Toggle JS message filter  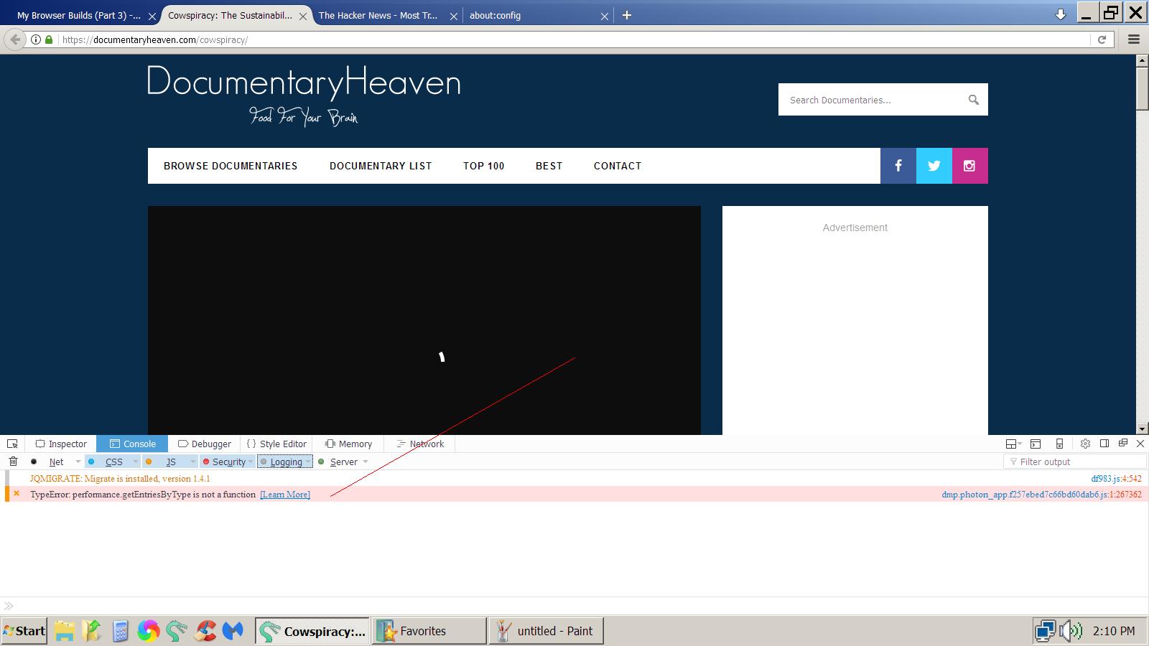pyautogui.click(x=170, y=462)
